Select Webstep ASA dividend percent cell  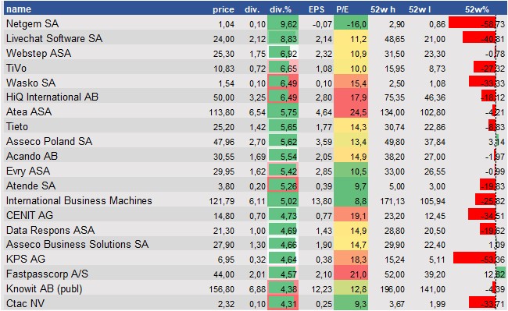283,53
